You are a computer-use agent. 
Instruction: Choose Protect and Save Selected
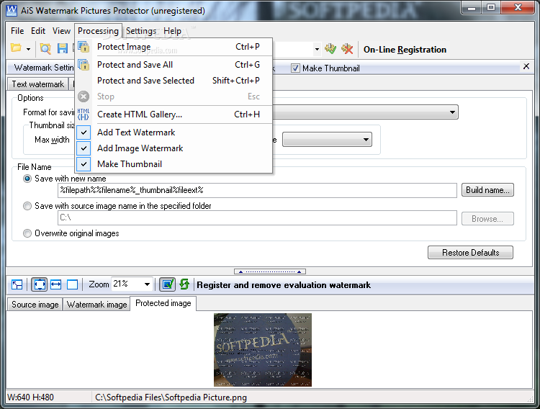coord(174,81)
